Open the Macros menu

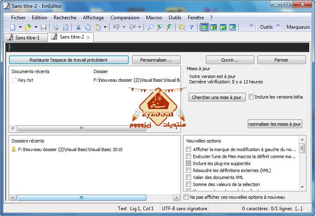pos(154,18)
